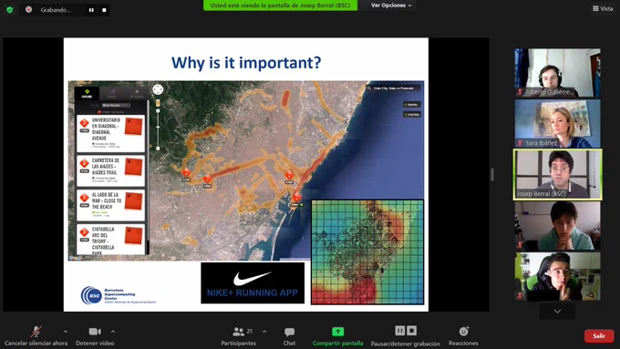Viewport: 620px width, 349px height.
Task: Click Compartir pantalla share button
Action: (x=337, y=336)
